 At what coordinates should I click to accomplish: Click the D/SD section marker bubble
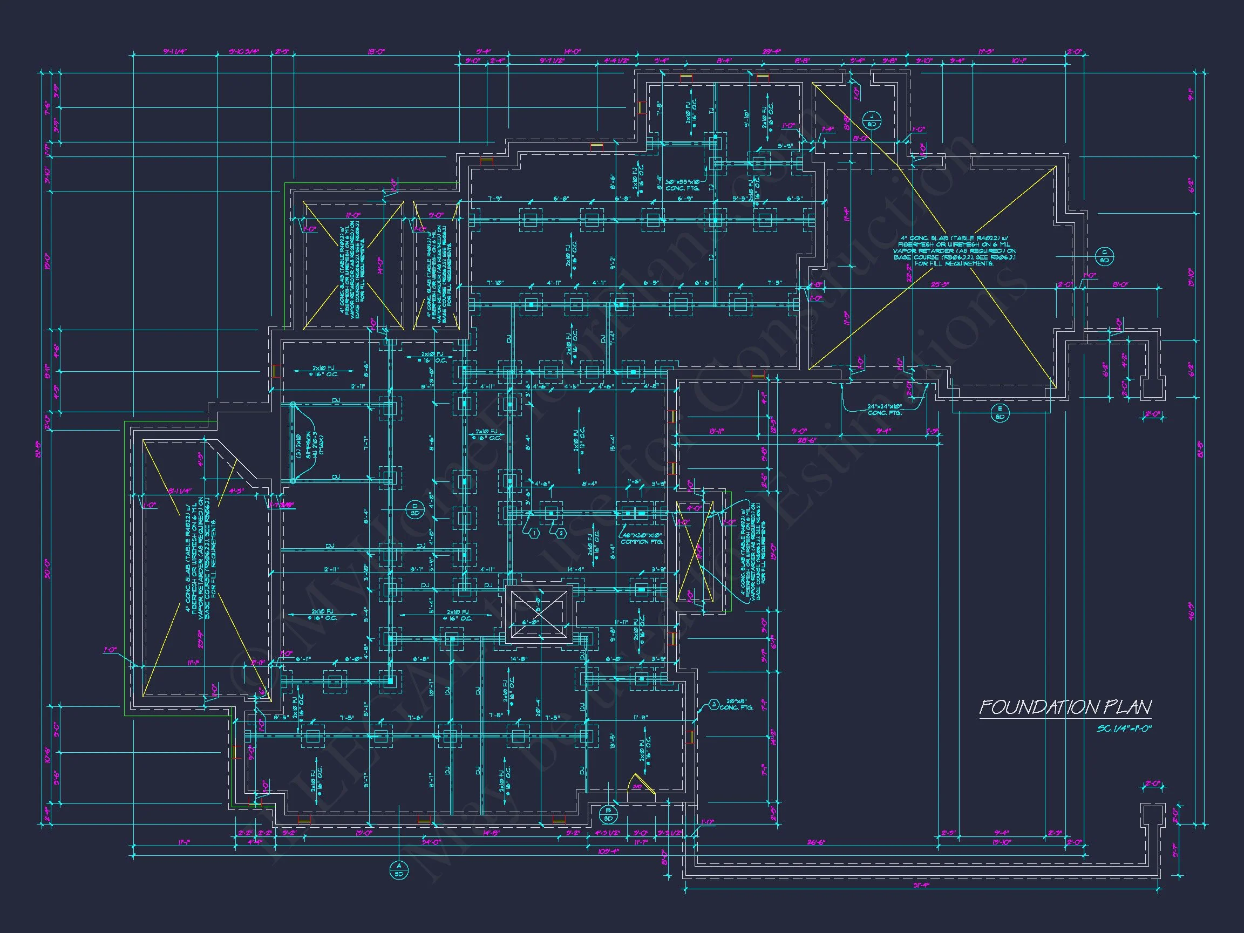[x=415, y=509]
